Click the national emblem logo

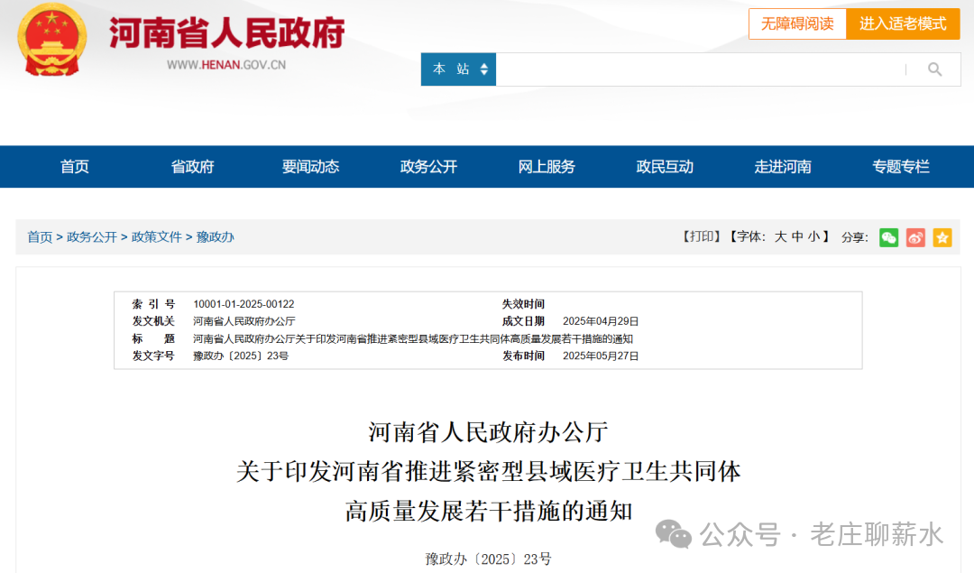click(51, 41)
